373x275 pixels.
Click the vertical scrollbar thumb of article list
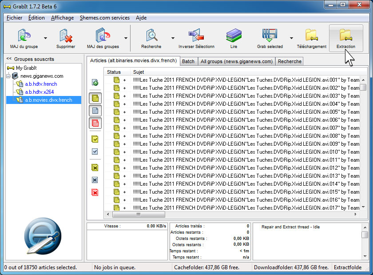click(x=363, y=88)
